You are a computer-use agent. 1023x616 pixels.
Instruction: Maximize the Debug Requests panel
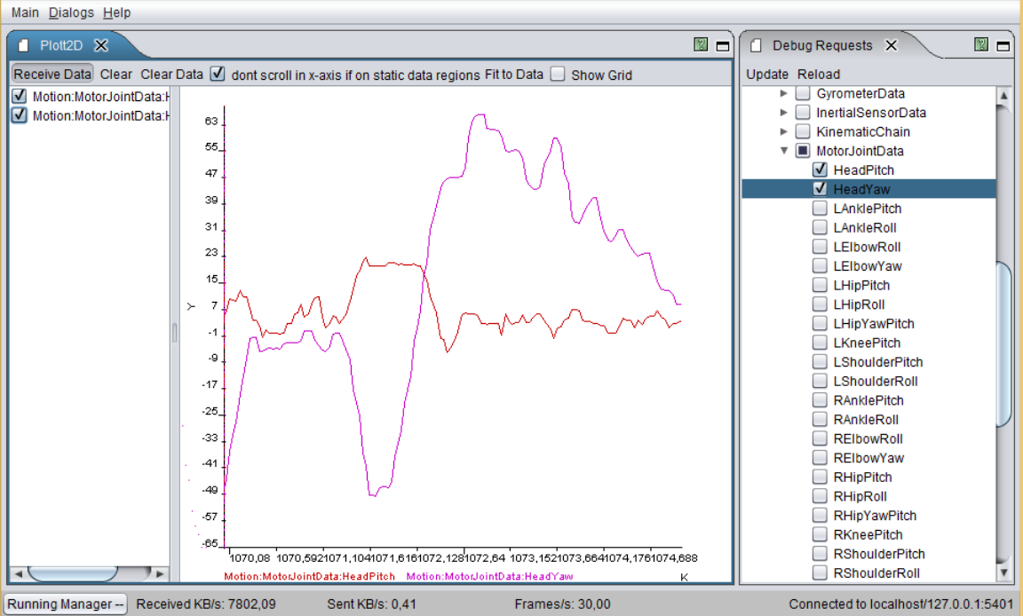click(x=1003, y=46)
